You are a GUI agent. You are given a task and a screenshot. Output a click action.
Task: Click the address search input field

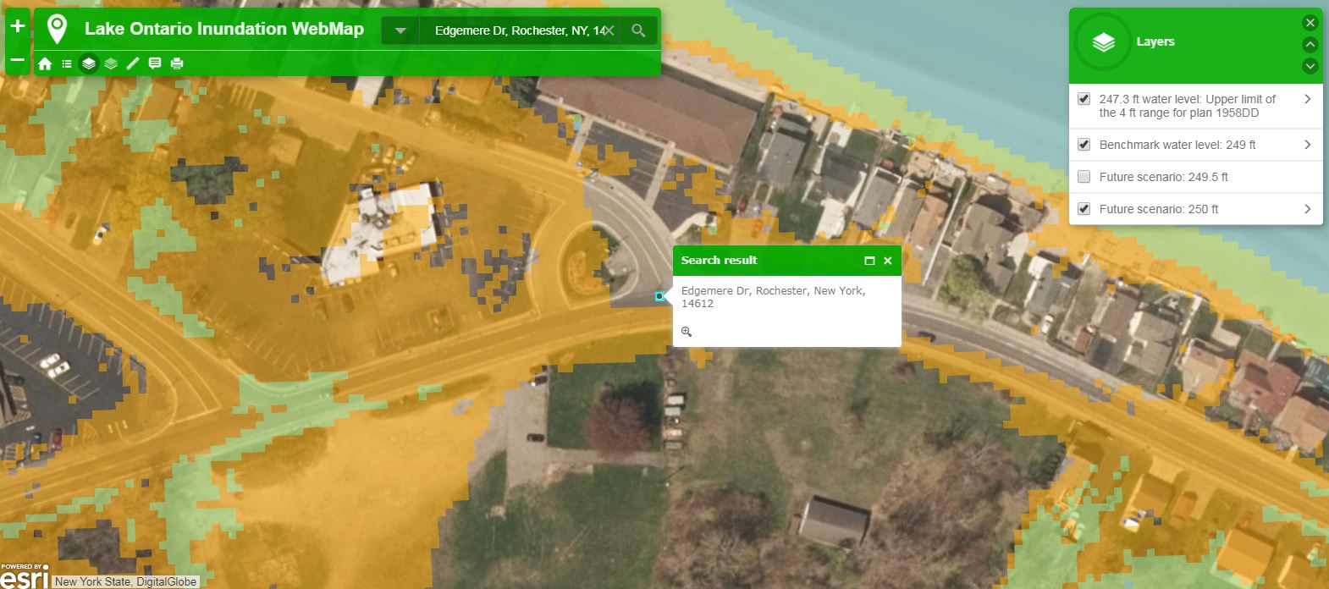[x=516, y=30]
